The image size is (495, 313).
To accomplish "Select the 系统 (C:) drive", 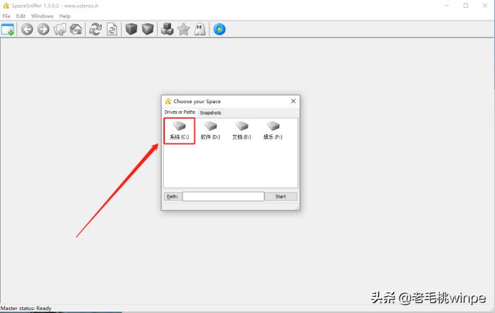I will [179, 131].
